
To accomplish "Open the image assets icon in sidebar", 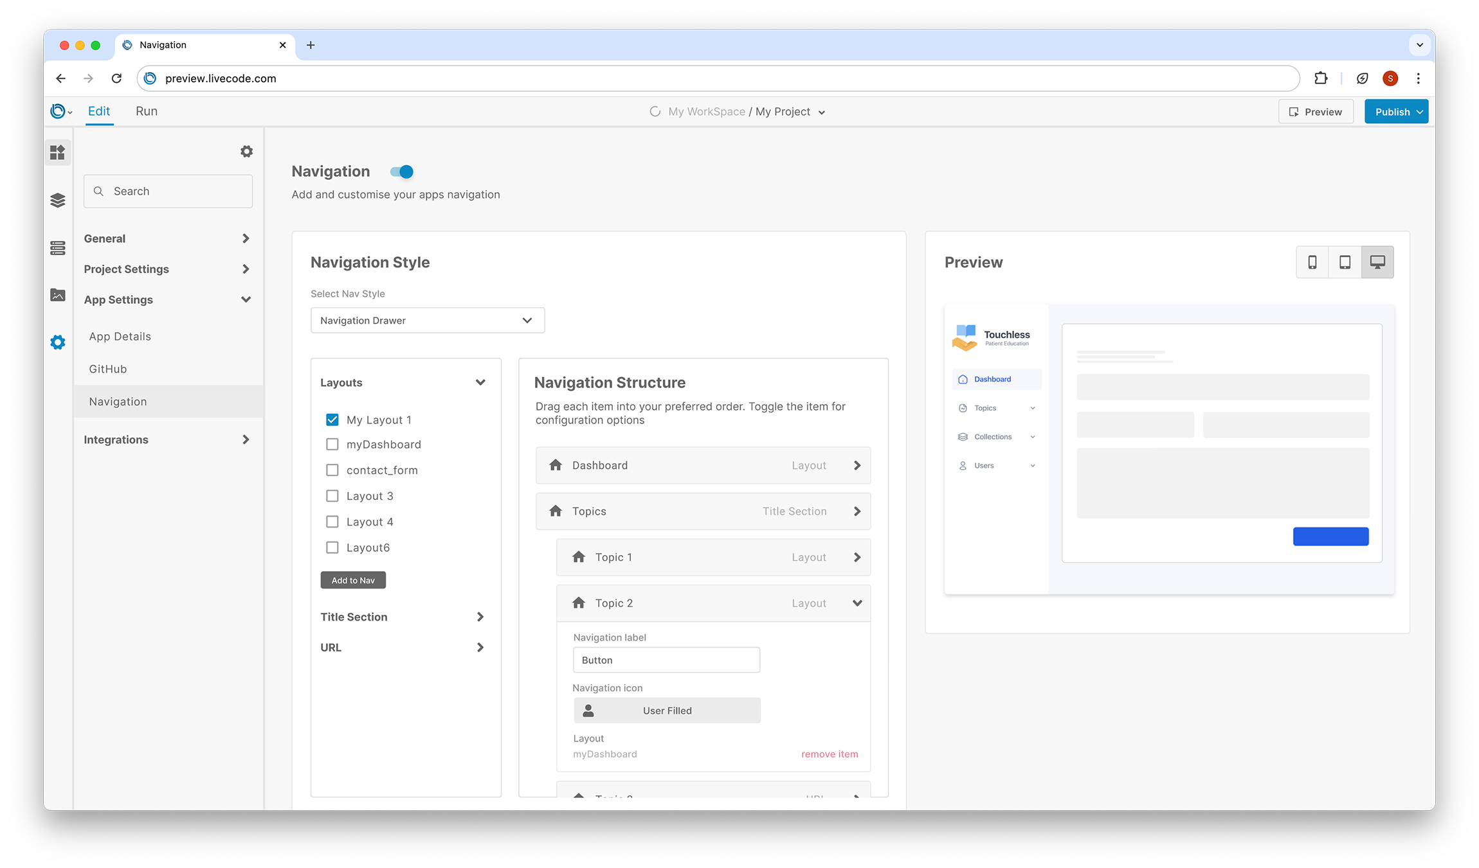I will [x=58, y=295].
